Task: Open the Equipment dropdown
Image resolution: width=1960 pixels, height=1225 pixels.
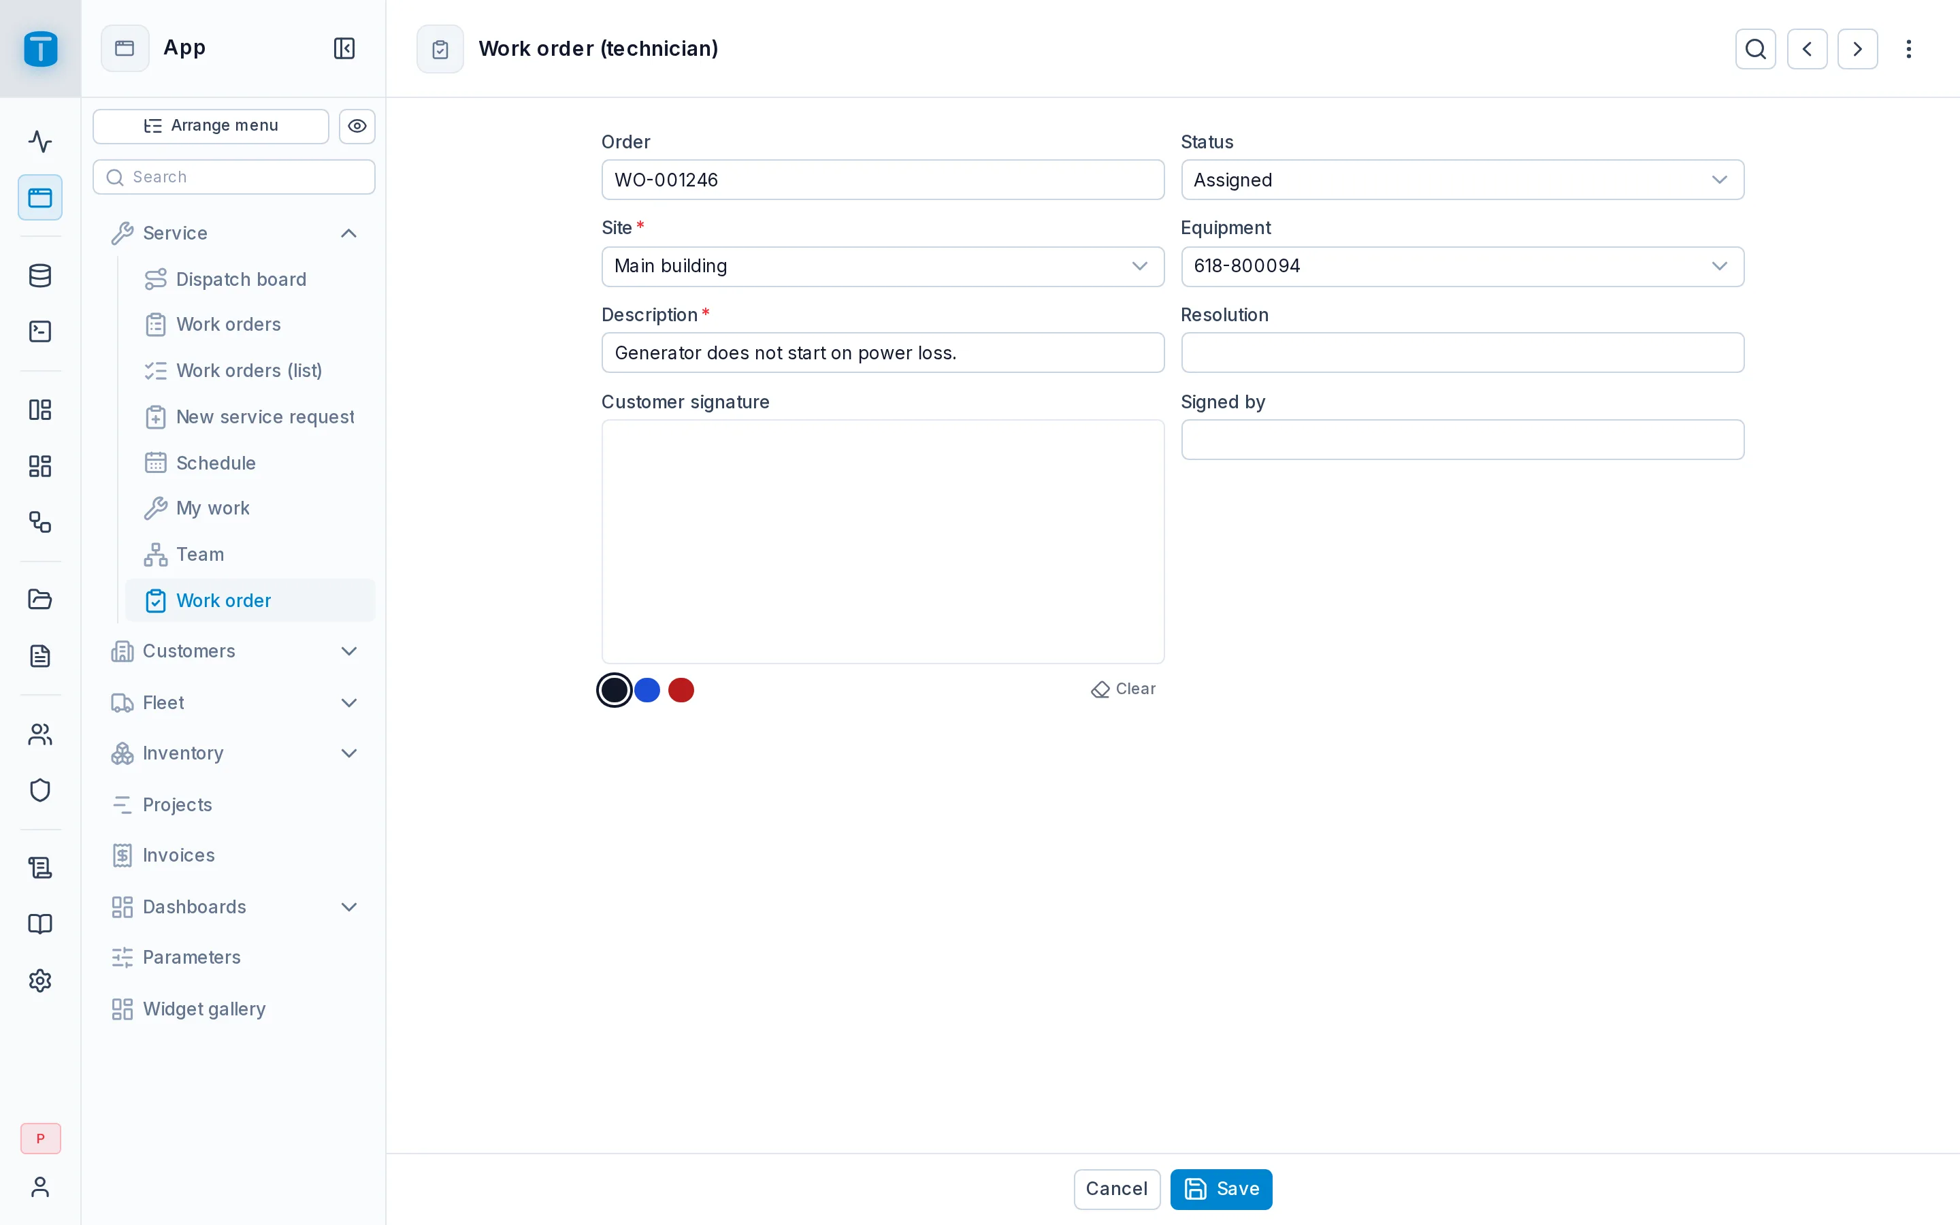Action: coord(1462,267)
